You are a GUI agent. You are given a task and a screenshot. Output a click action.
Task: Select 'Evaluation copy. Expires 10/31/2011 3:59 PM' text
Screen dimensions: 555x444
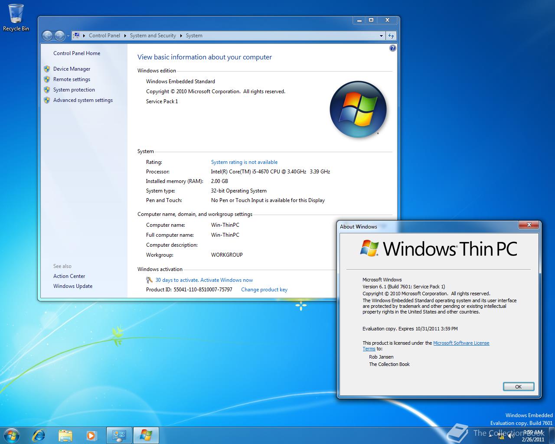coord(410,329)
